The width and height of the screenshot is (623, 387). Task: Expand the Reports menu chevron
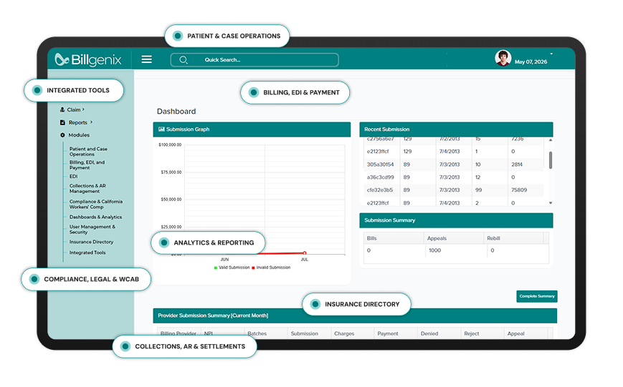coord(91,122)
